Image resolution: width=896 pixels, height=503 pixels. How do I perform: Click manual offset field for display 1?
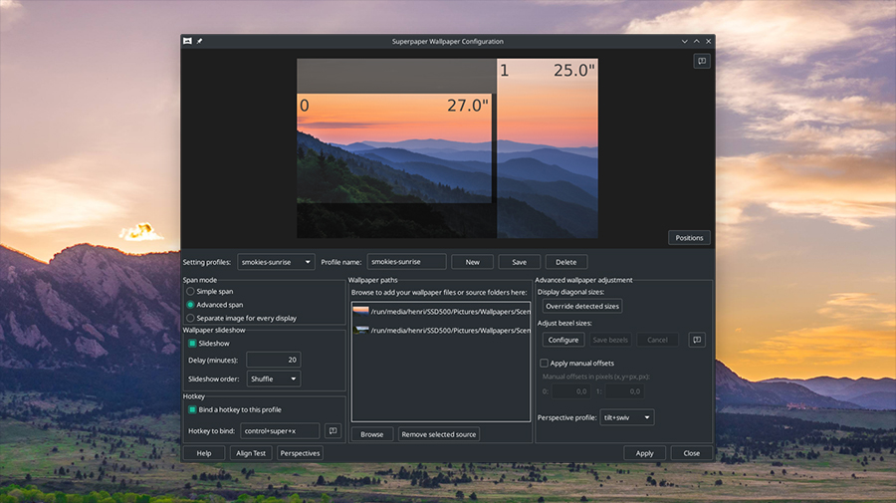click(x=624, y=391)
